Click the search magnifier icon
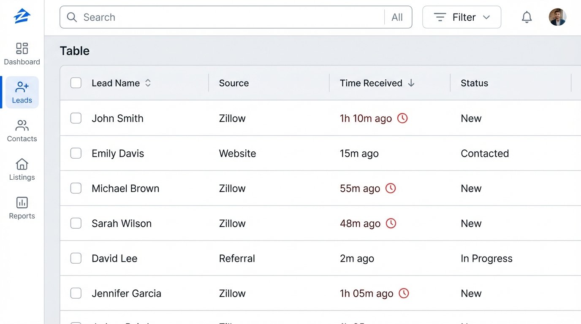Screen dimensions: 581x324 point(72,17)
